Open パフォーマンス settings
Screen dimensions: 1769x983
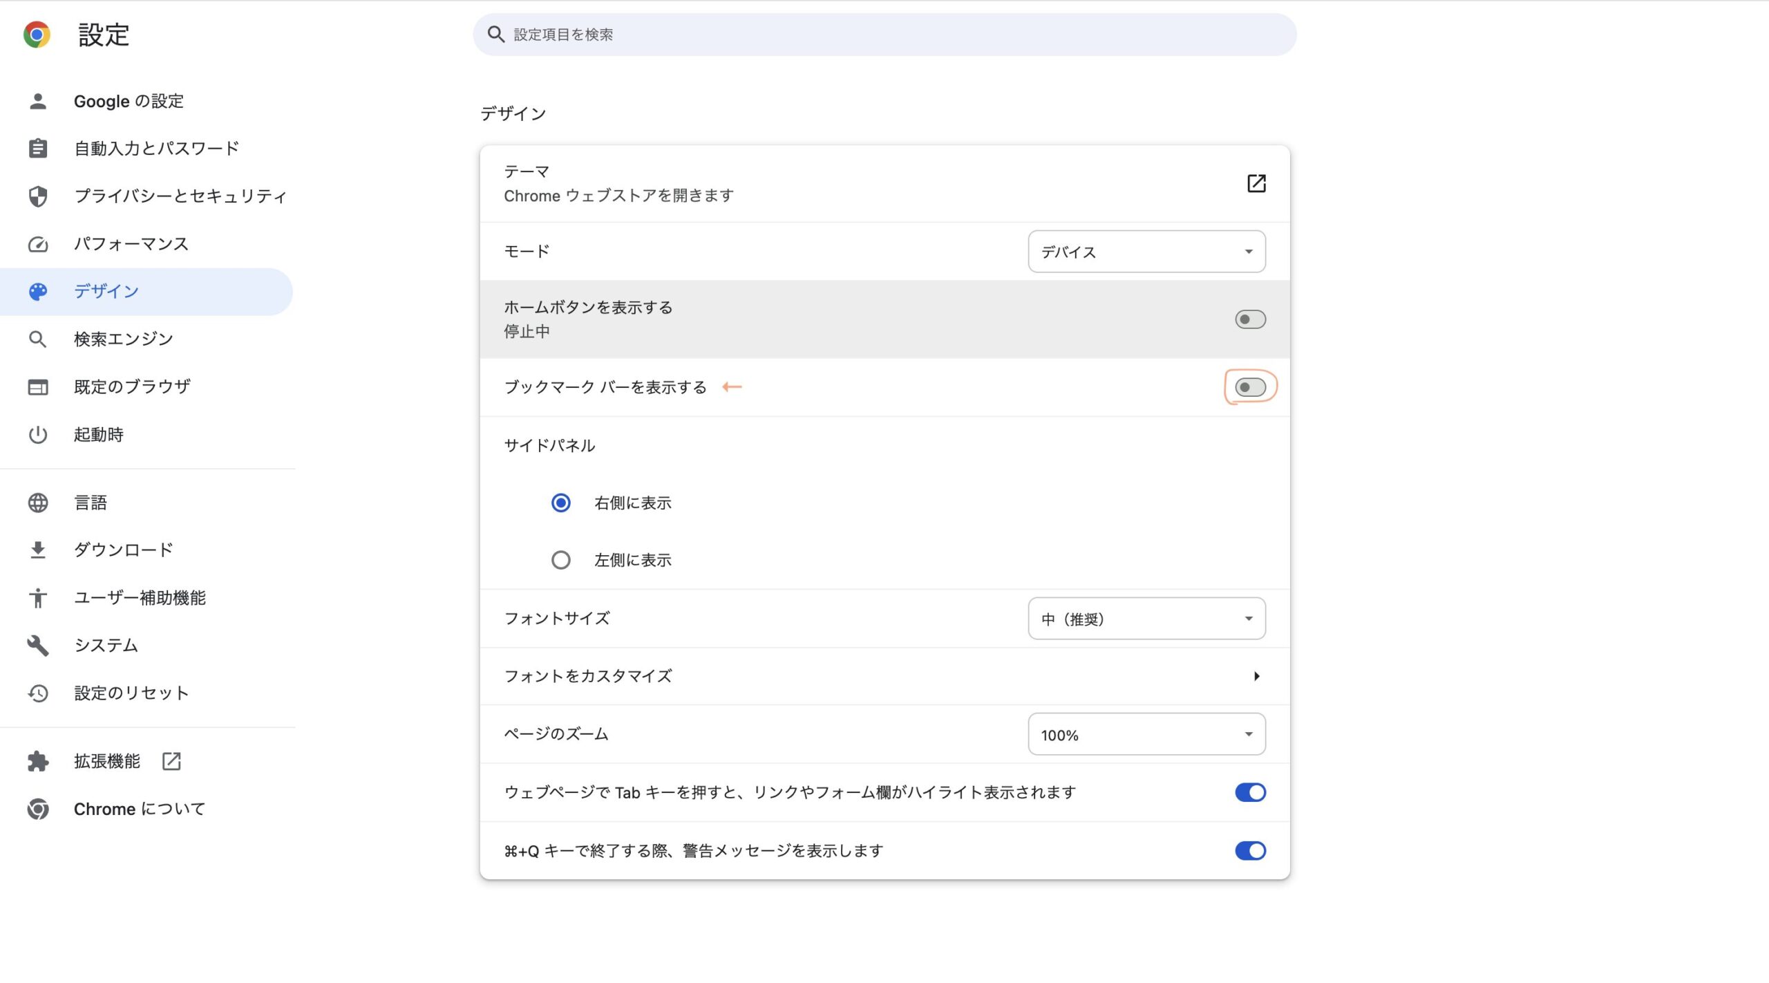tap(146, 244)
